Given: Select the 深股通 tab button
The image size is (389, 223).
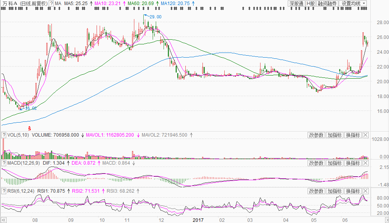Looking at the screenshot, I should pos(296,4).
